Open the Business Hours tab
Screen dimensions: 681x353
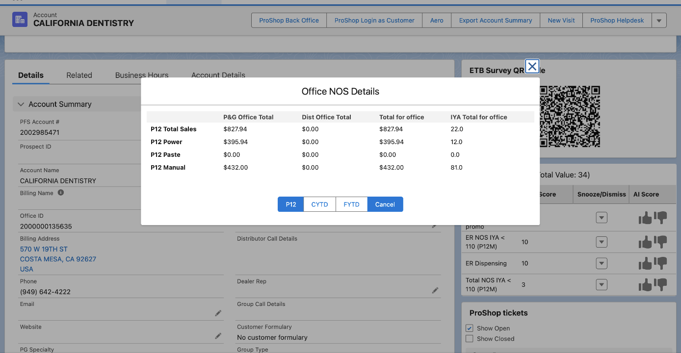pyautogui.click(x=142, y=75)
